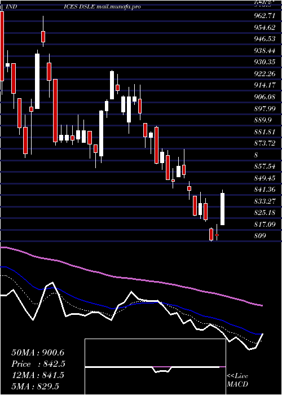This screenshot has width=282, height=395.
Task: Click the Price : 842.5 legend entry
Action: coord(38,364)
